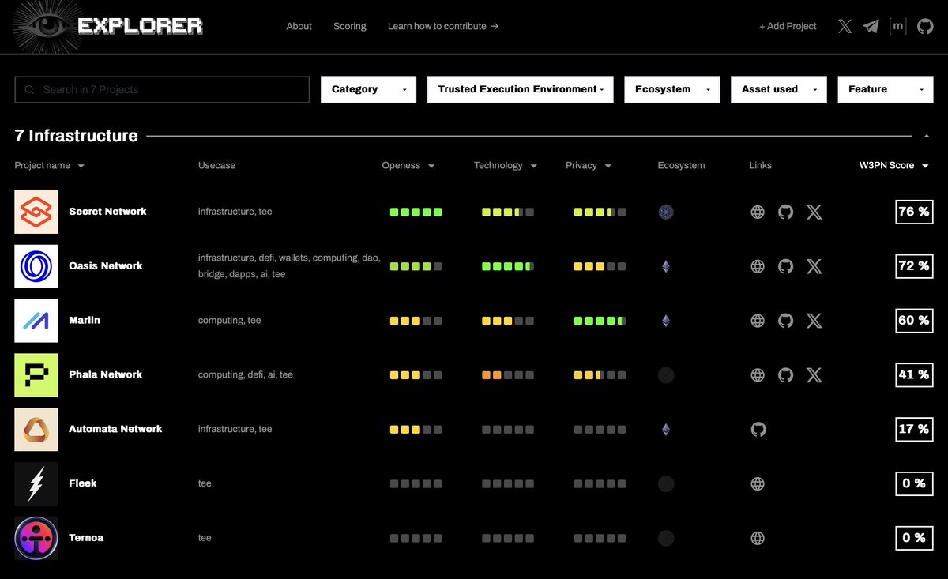Click Marlin Privacy rating bar
948x579 pixels.
[600, 321]
